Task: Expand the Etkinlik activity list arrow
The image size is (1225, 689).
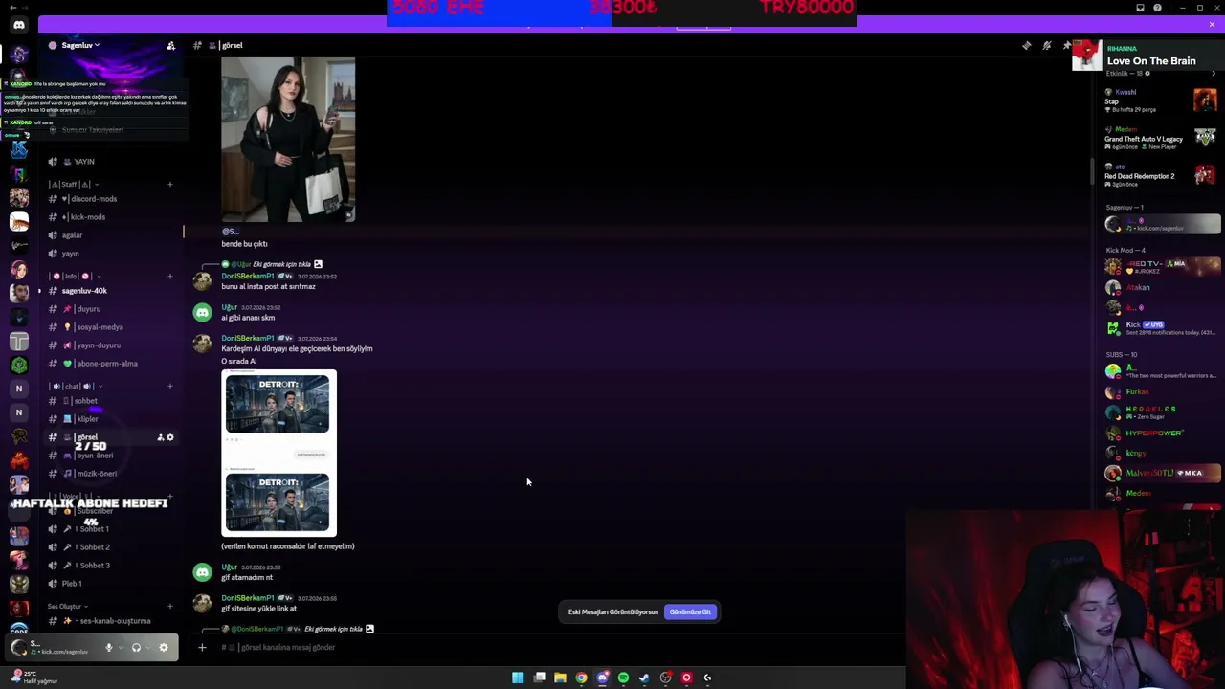Action: coord(1214,74)
